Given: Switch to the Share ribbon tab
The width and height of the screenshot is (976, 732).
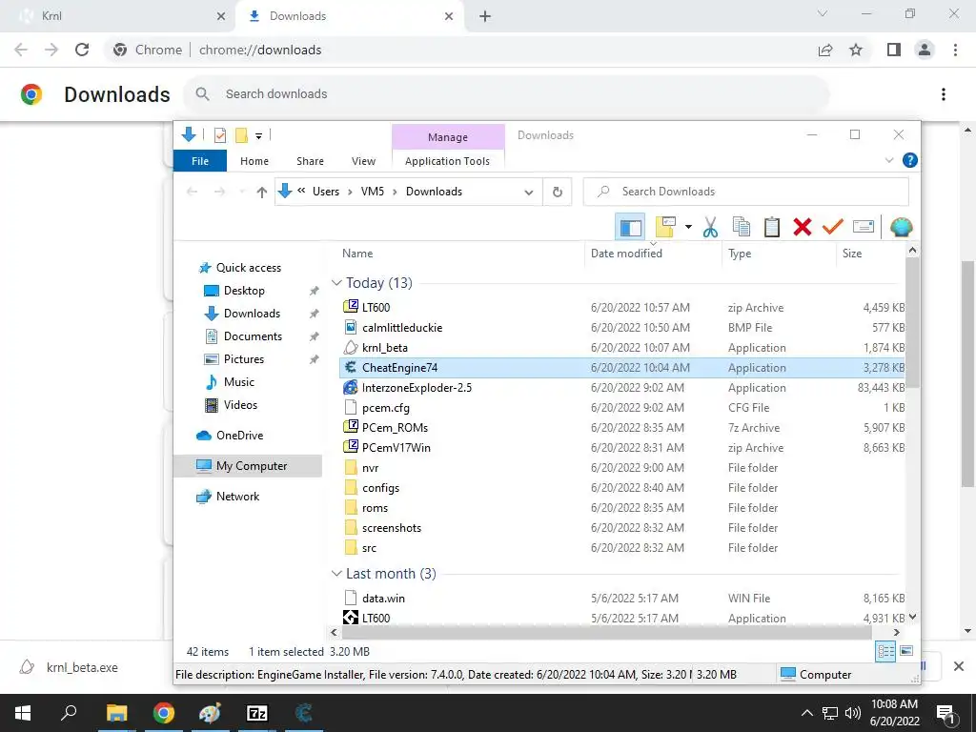Looking at the screenshot, I should click(x=310, y=160).
